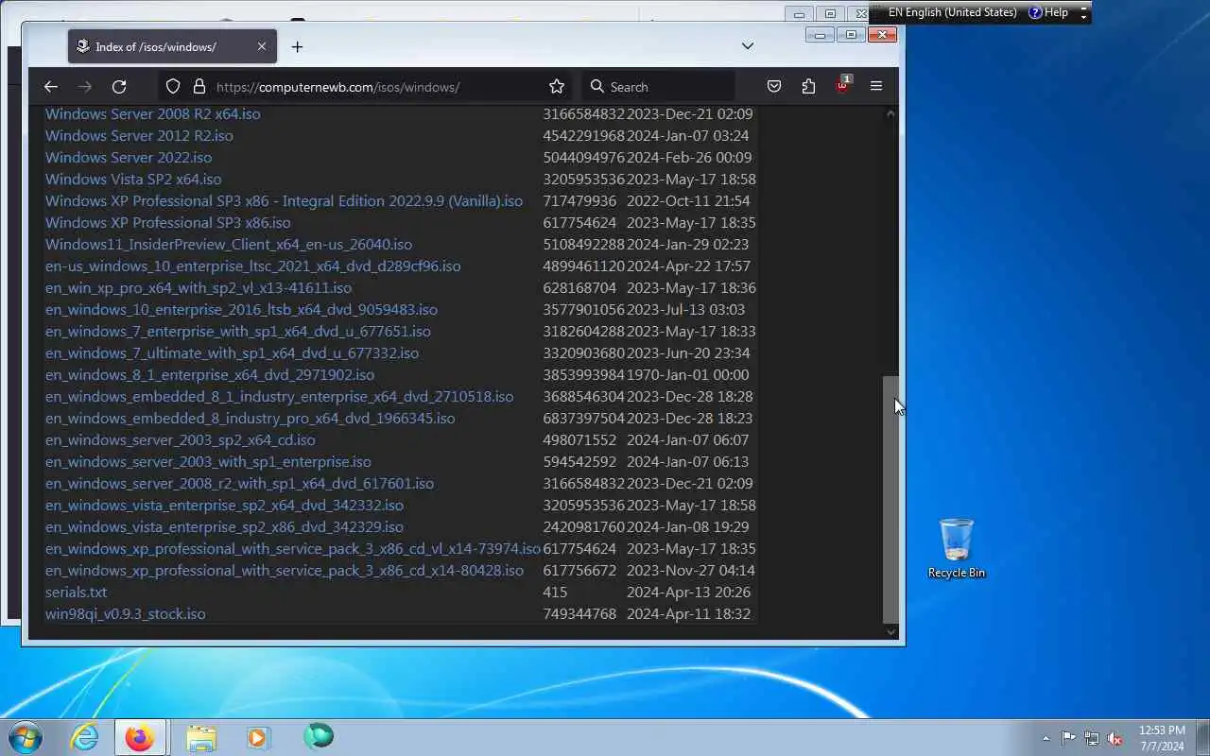The height and width of the screenshot is (756, 1210).
Task: Open XP Integral Edition 2022.9.9 (Vanilla).iso link
Action: [x=284, y=200]
